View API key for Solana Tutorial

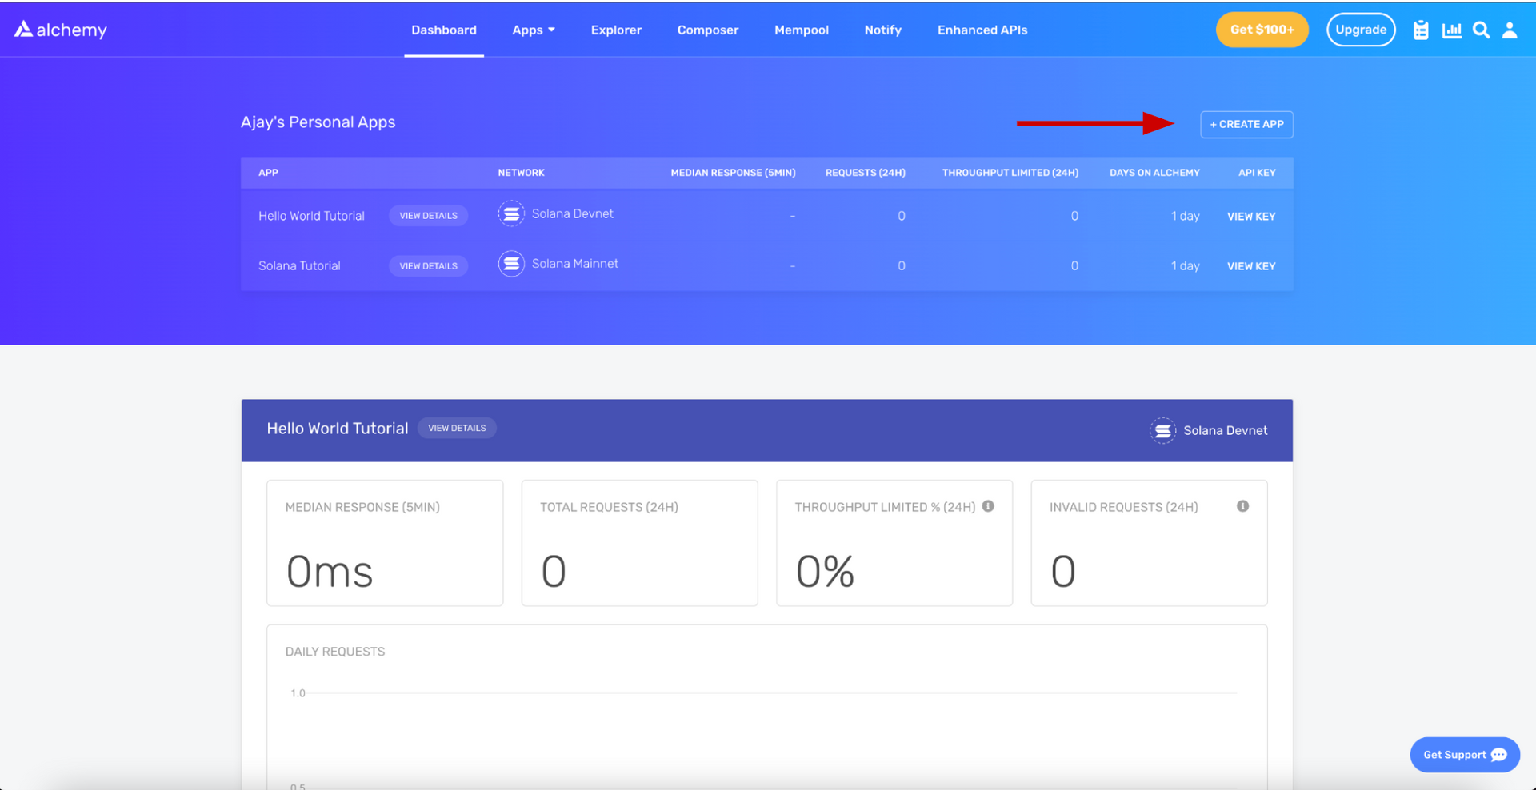(x=1251, y=266)
